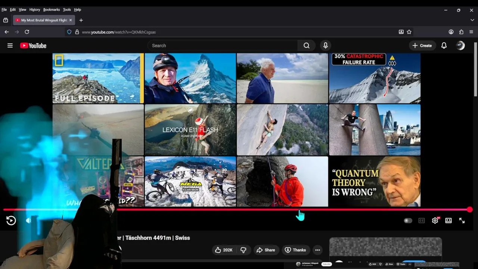Open the LEXICON E11 FLASH thumbnail
The height and width of the screenshot is (269, 478).
(190, 130)
